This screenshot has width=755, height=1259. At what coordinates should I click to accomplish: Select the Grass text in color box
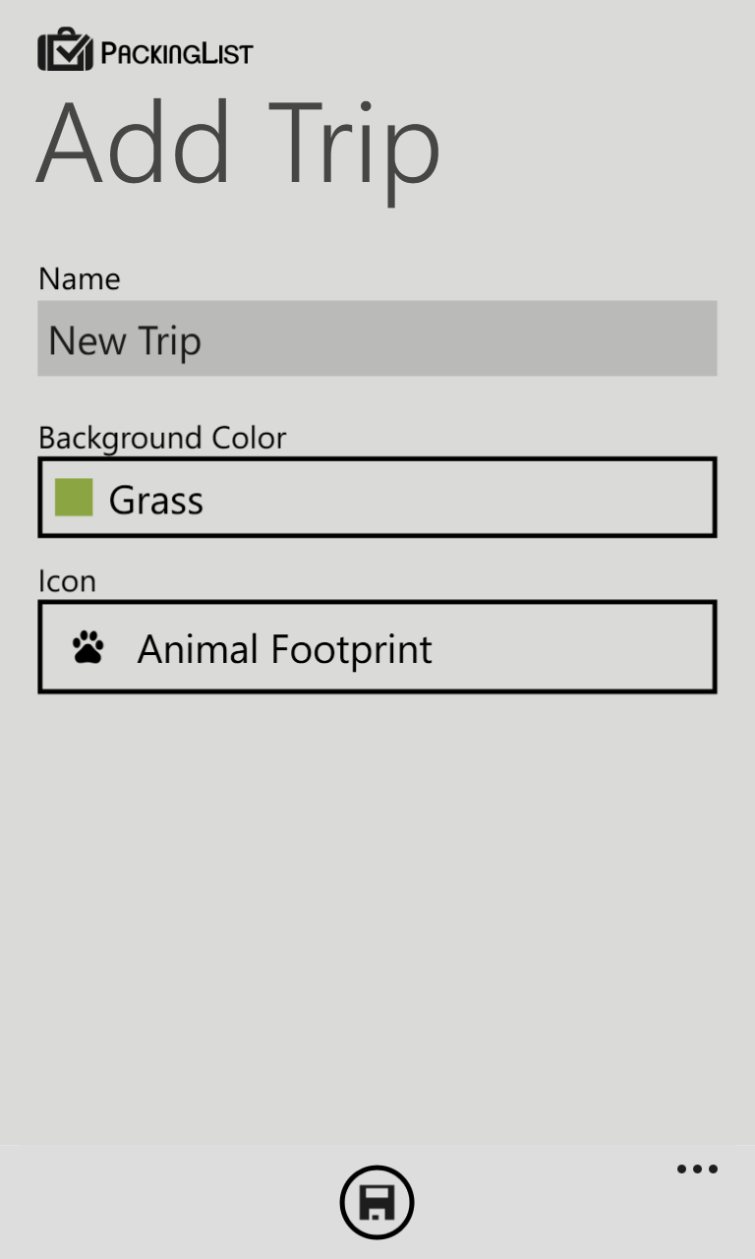click(x=155, y=500)
